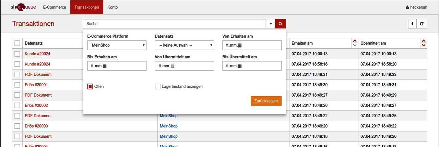Viewport: 439px width, 147px height.
Task: Sort Erhalten am ascending with up arrow
Action: (x=355, y=41)
